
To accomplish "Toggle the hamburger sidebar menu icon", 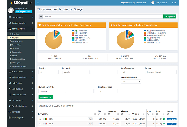I will pyautogui.click(x=38, y=3).
